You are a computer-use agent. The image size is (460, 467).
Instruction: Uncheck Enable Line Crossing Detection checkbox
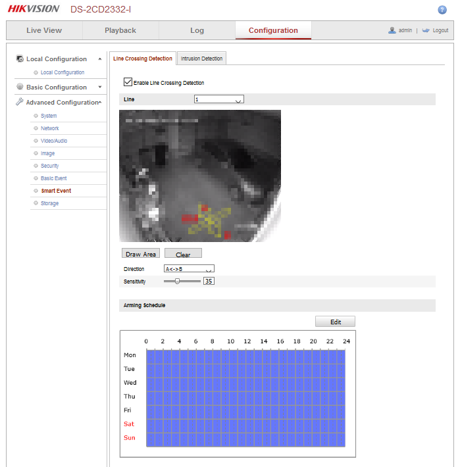click(128, 83)
